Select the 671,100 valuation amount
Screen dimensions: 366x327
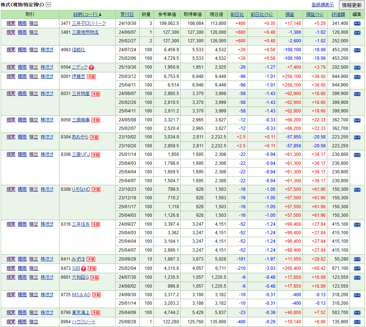tap(340, 268)
